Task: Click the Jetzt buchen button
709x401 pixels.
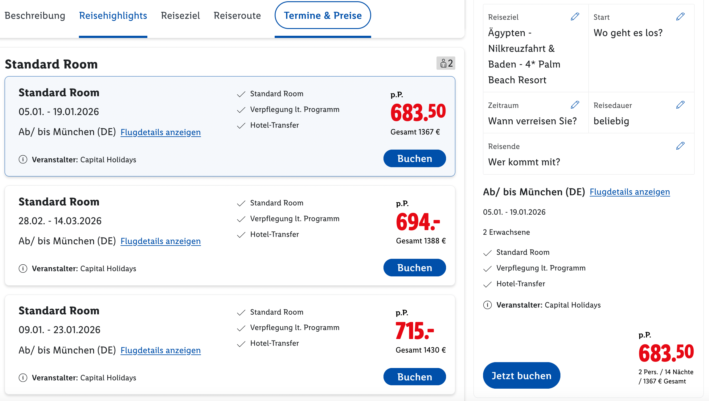Action: click(x=521, y=375)
